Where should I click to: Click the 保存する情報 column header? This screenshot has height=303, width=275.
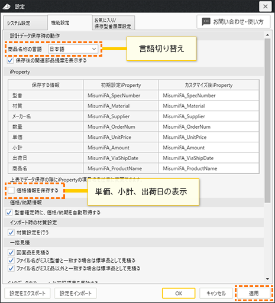click(x=46, y=85)
